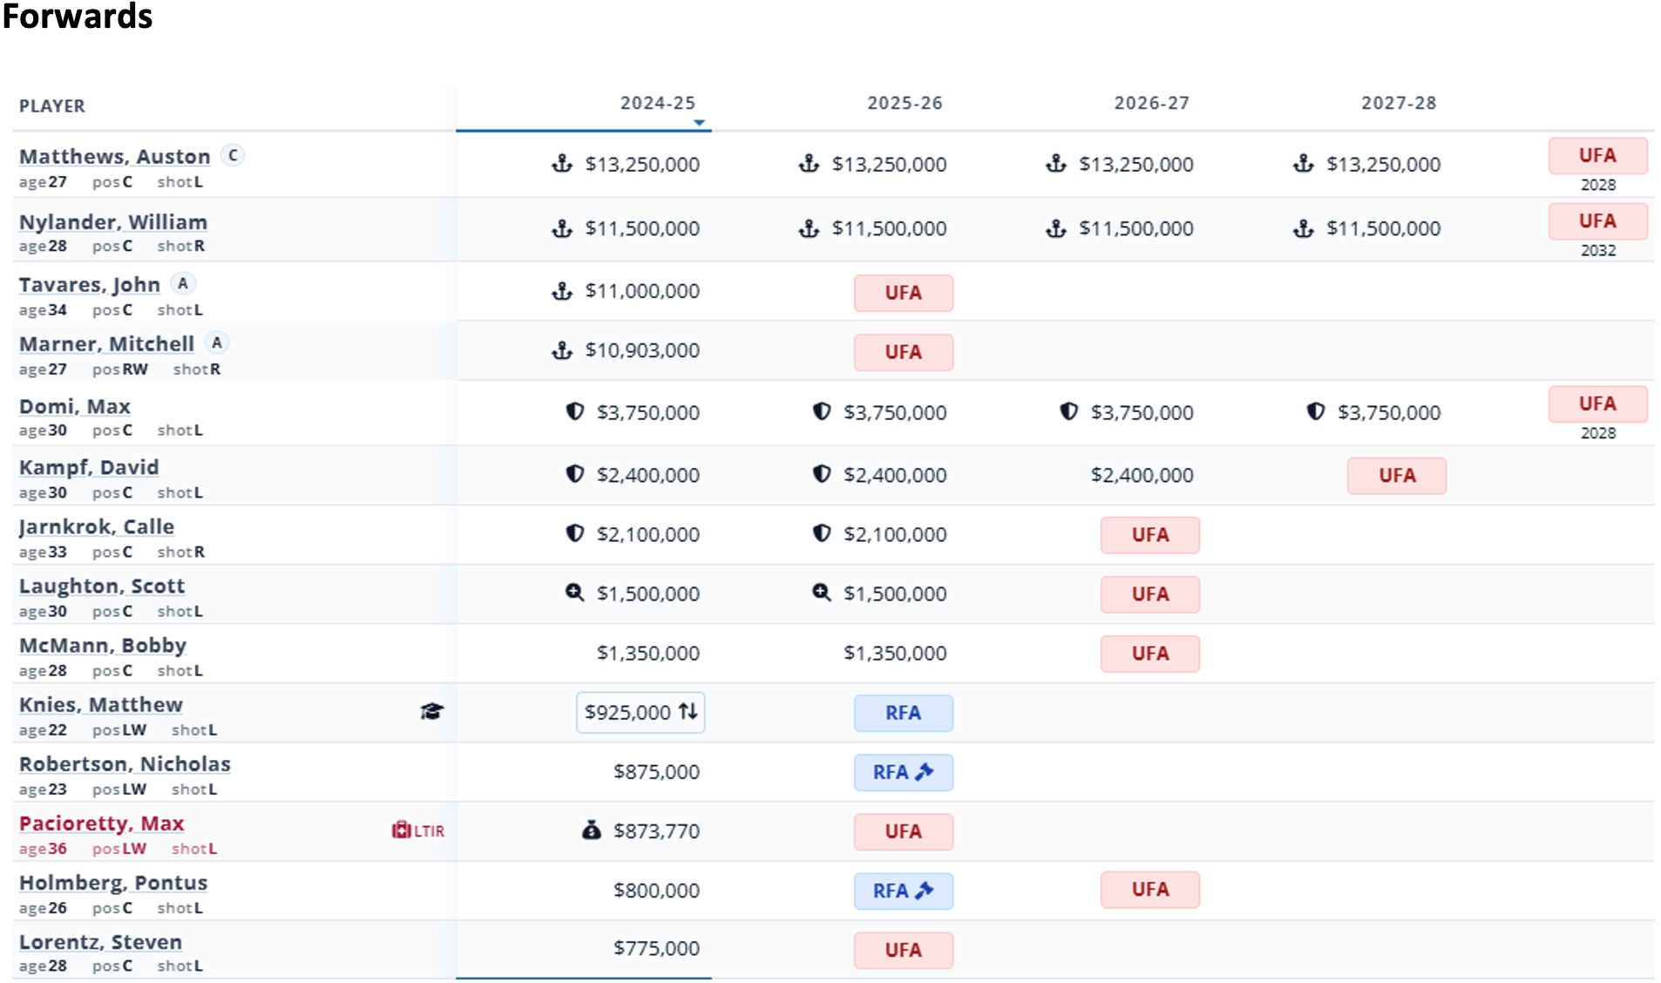The height and width of the screenshot is (983, 1661).
Task: Select the 2025-26 column header
Action: (904, 104)
